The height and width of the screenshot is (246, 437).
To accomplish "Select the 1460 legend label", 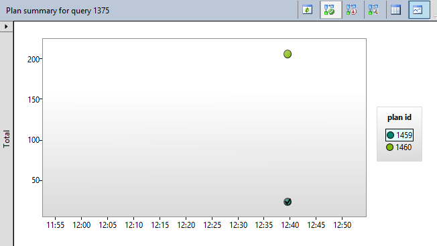I will tap(403, 147).
